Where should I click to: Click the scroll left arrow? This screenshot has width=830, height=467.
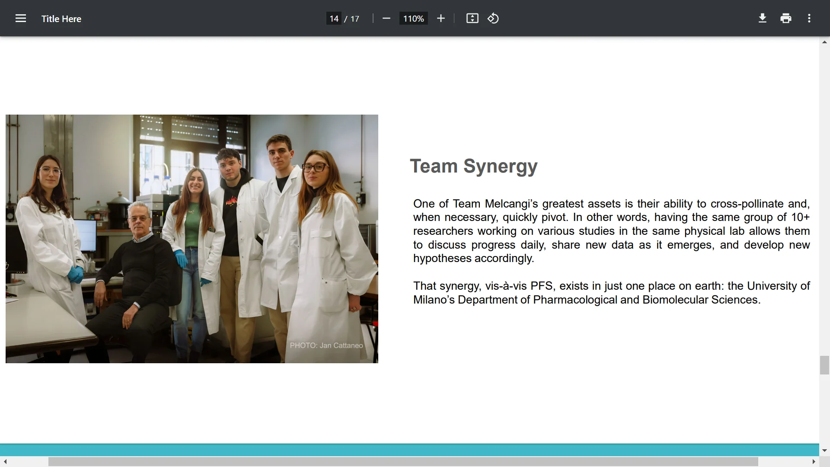tap(5, 462)
